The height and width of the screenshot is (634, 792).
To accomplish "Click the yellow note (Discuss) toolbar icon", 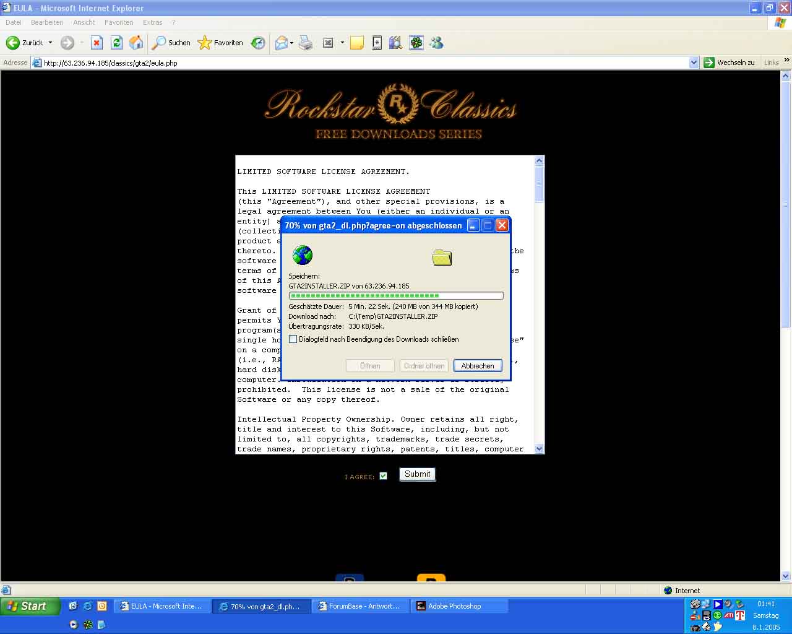I will click(357, 43).
